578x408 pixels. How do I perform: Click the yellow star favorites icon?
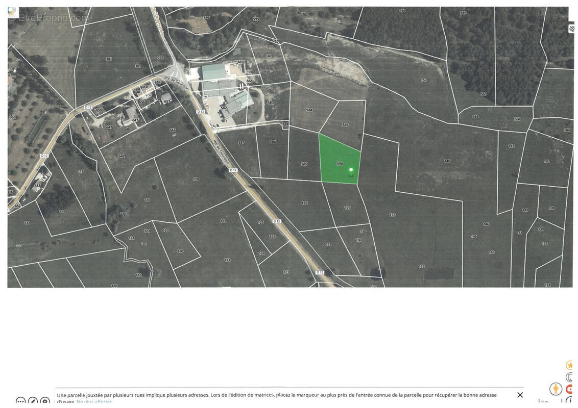point(570,365)
